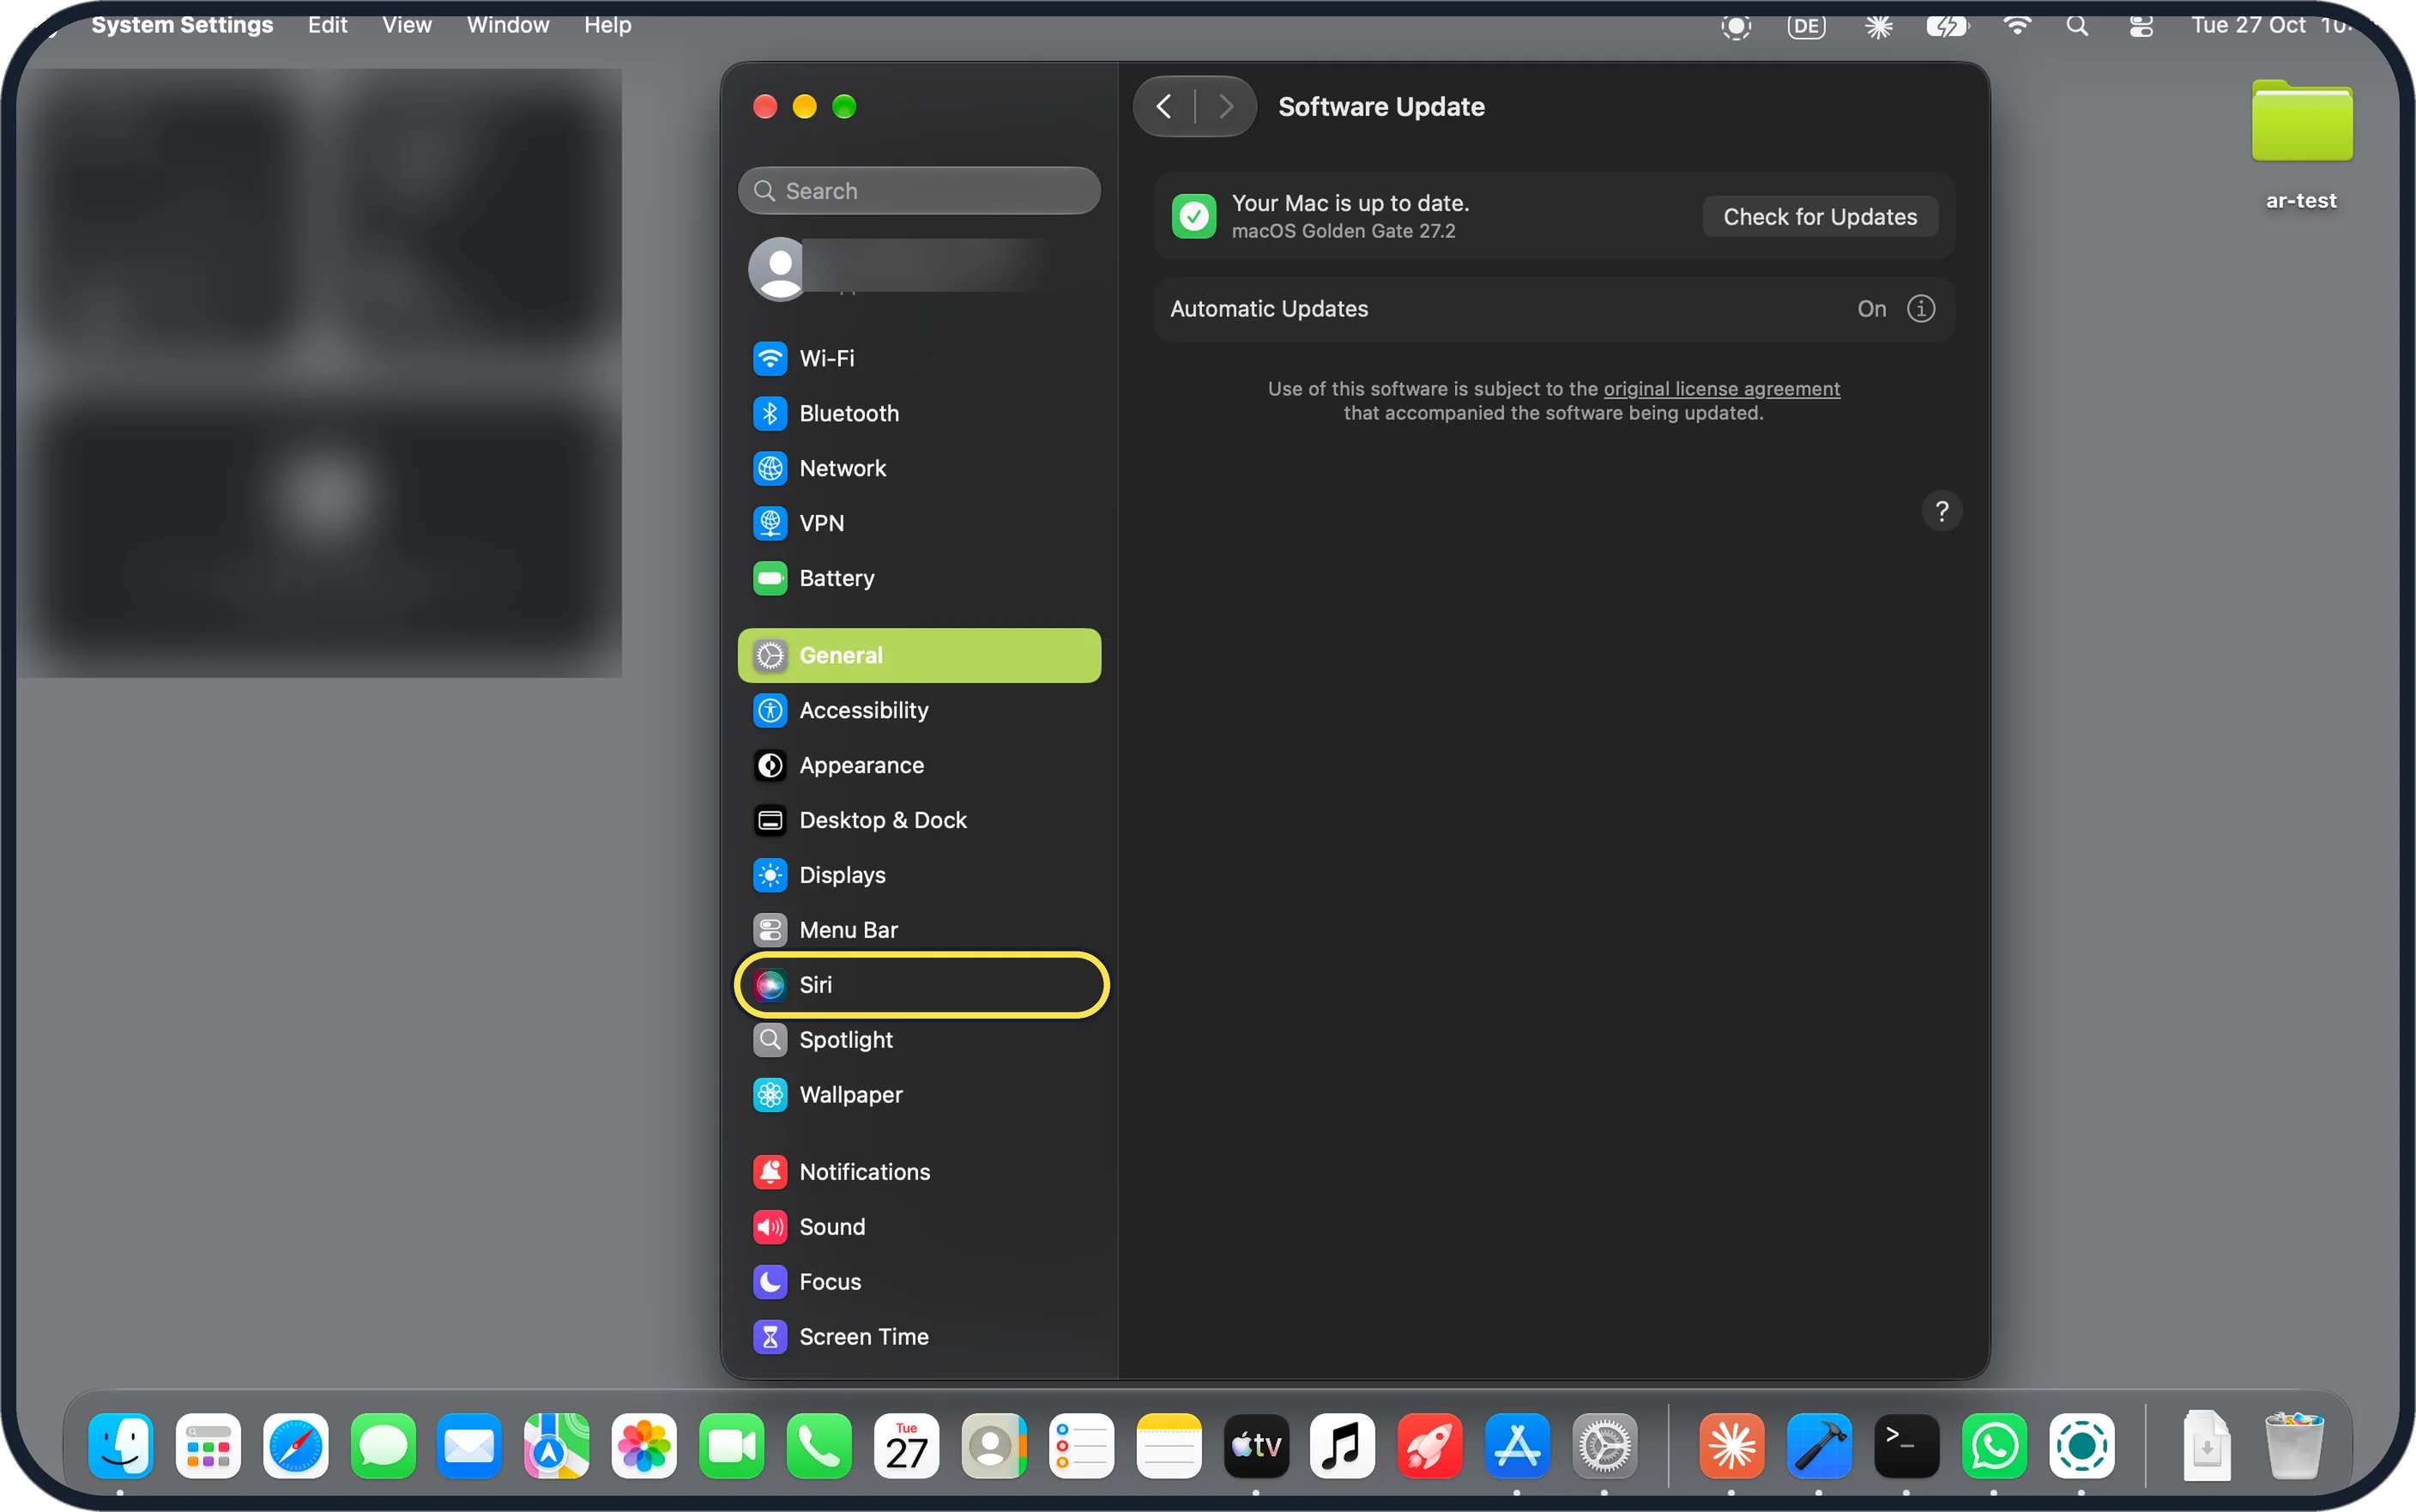Open the help question mark button
The image size is (2416, 1512).
coord(1942,511)
